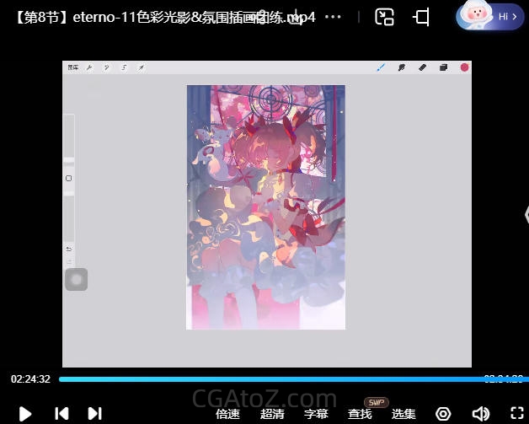Toggle picture-in-picture mini player

point(385,17)
